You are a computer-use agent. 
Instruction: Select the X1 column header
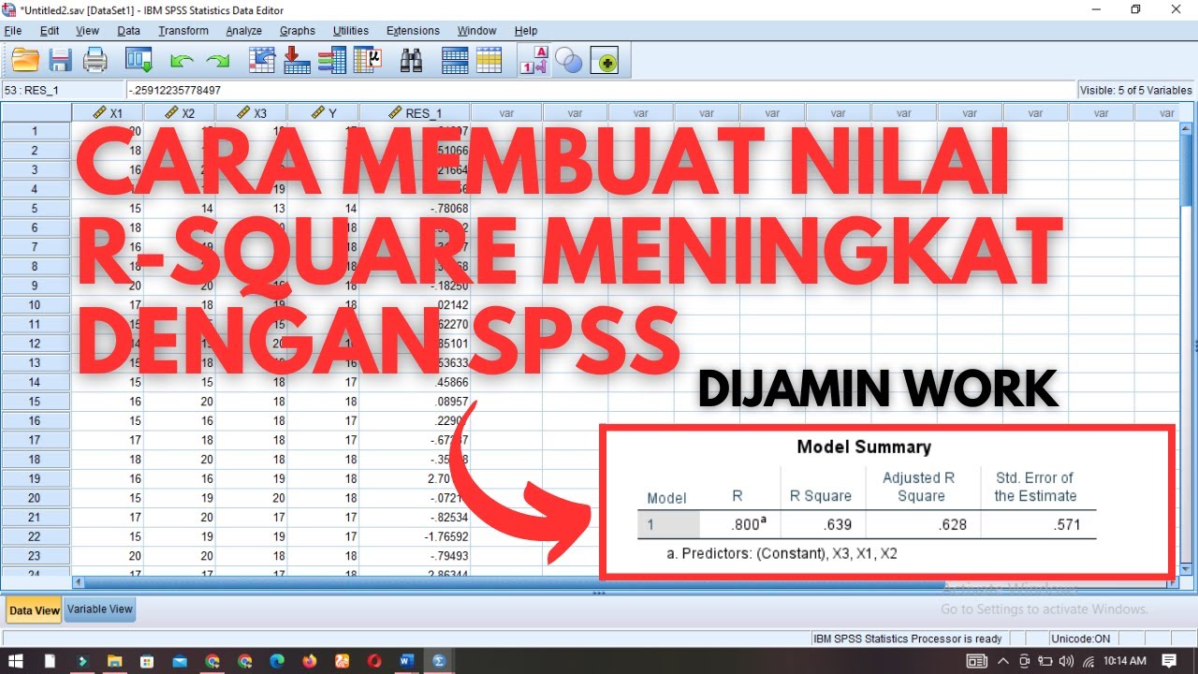pos(109,113)
